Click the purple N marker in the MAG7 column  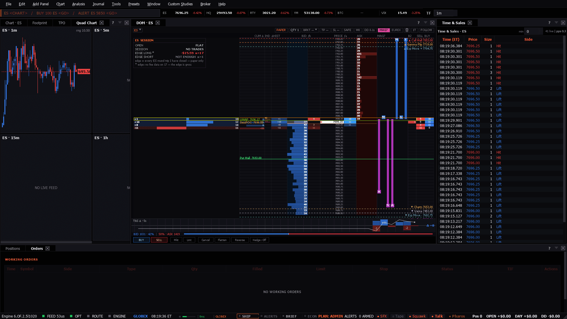388,205
